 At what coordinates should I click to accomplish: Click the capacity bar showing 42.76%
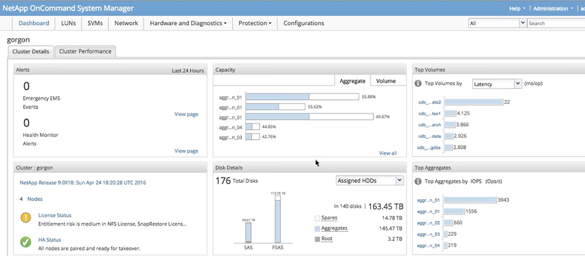pos(252,137)
